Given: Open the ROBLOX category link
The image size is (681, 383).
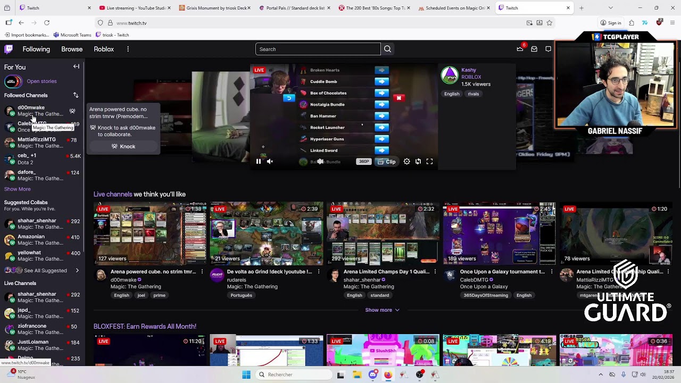Looking at the screenshot, I should 471,77.
